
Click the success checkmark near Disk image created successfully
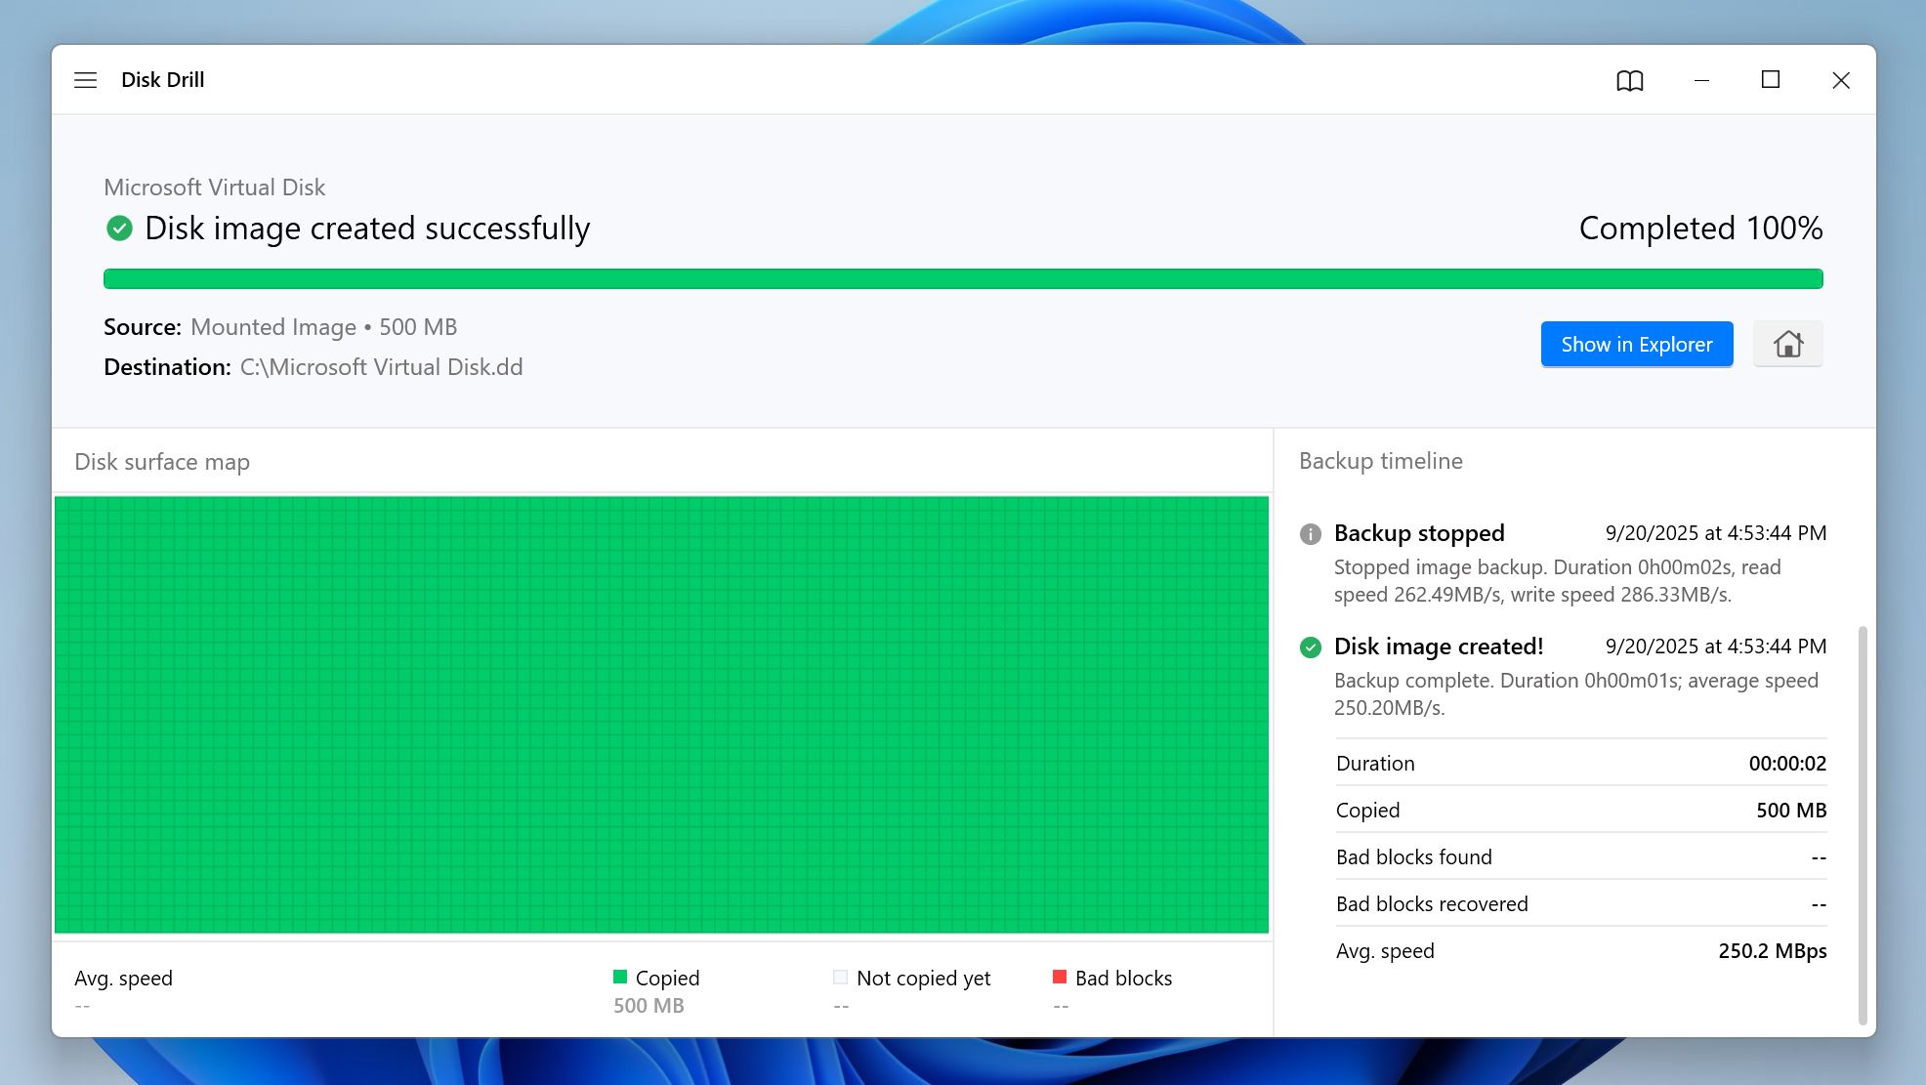[118, 228]
